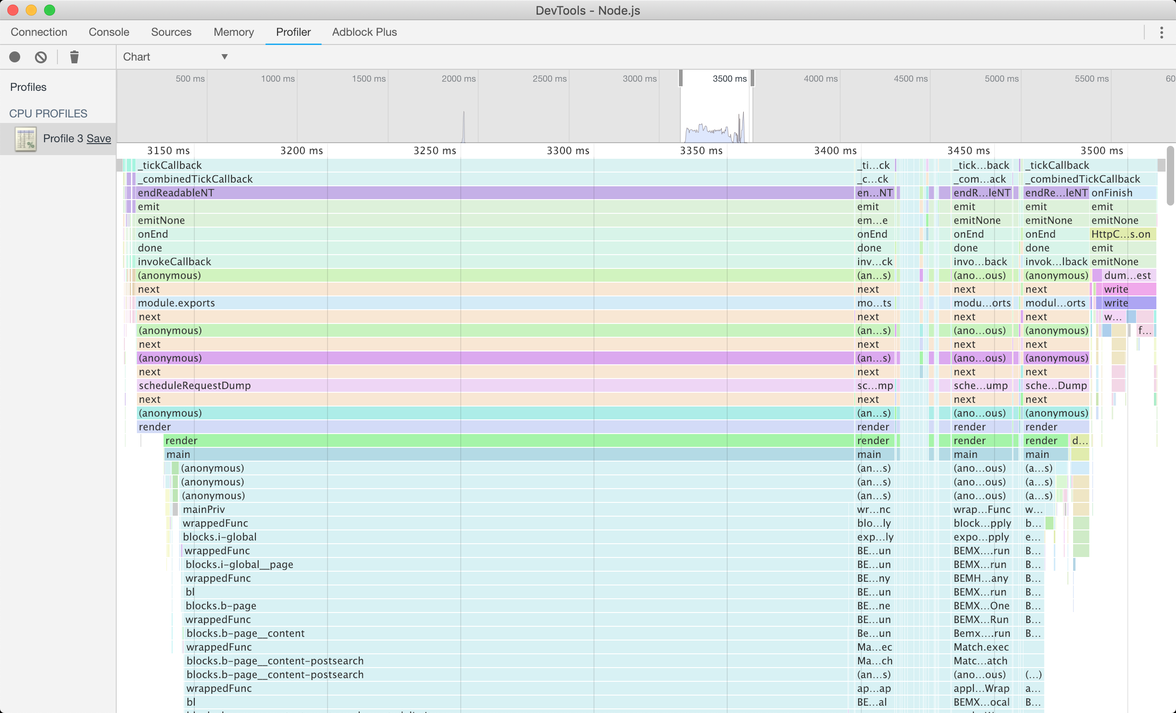Select the blocks.b-page__content bar

click(x=519, y=634)
